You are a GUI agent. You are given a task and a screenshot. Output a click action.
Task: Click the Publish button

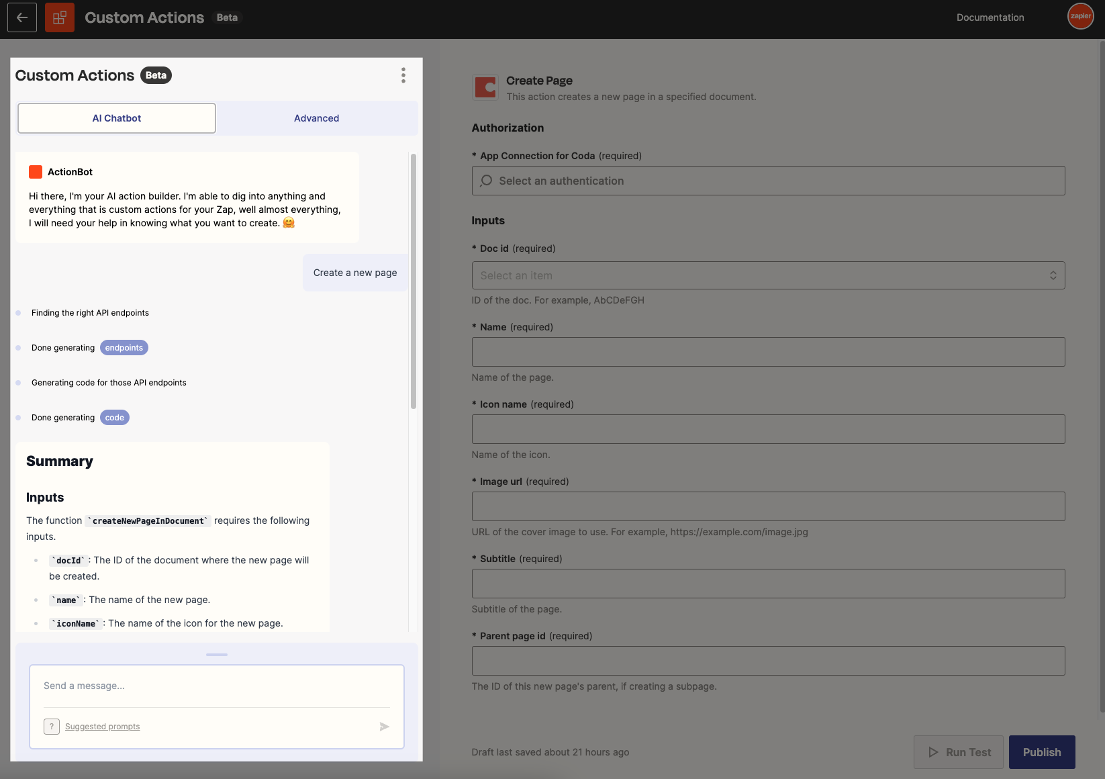click(1042, 752)
